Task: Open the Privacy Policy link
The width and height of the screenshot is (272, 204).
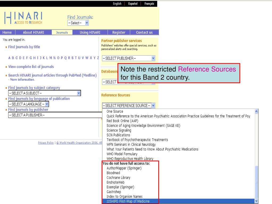Action: pos(46,143)
